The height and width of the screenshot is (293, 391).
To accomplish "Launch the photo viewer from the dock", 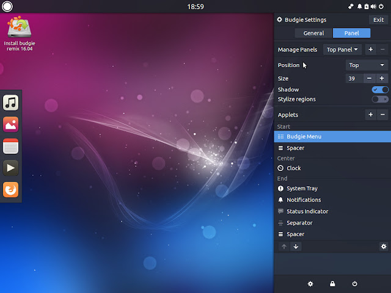I will [x=11, y=124].
